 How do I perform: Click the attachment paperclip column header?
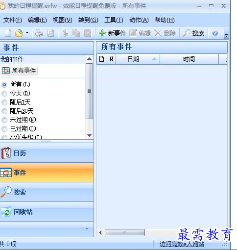(x=112, y=59)
